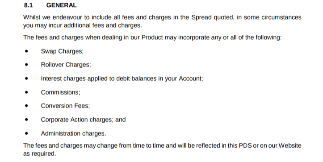323x162 pixels.
Task: Click the Interest charges line about debit balances
Action: point(122,79)
